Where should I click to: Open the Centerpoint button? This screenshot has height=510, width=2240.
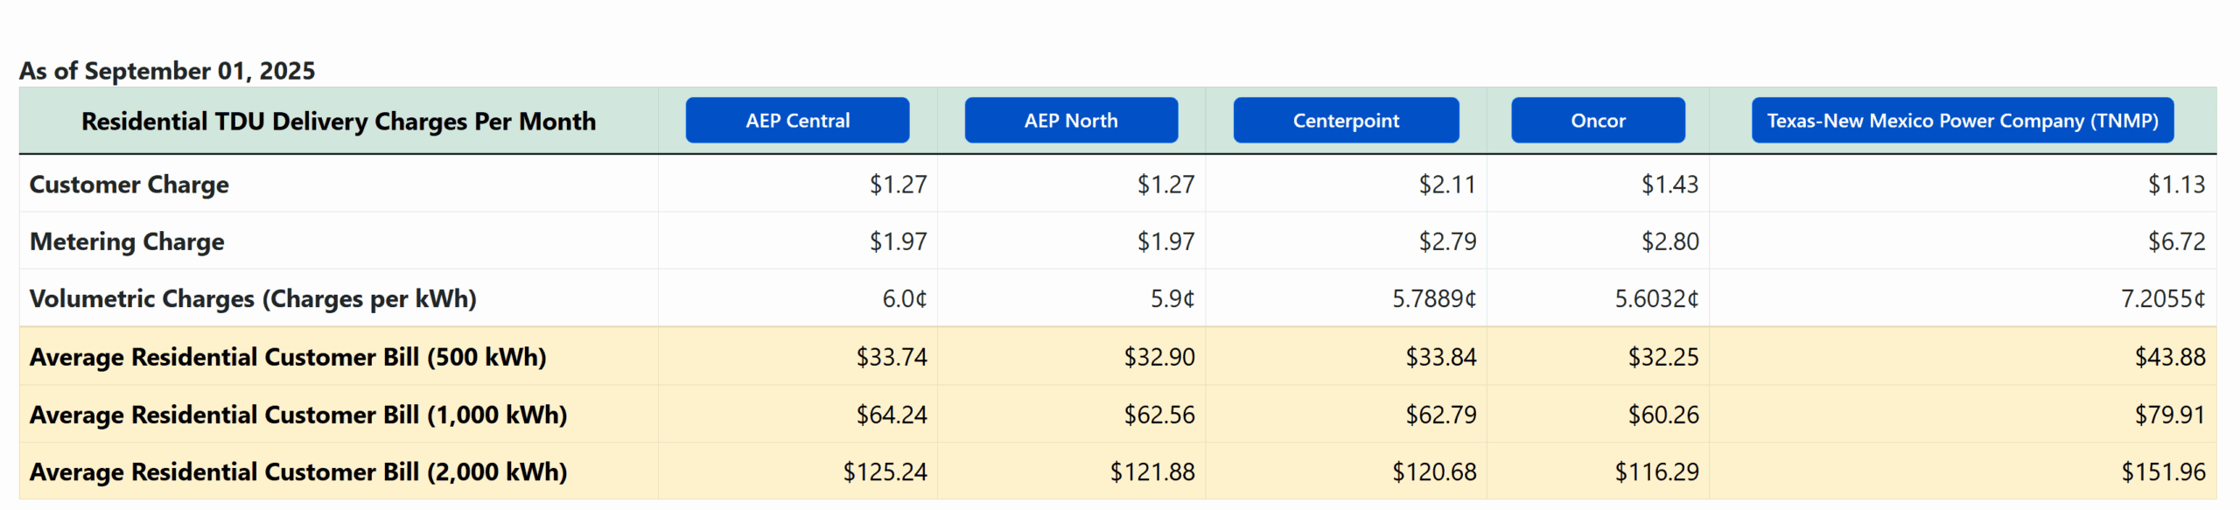pos(1346,121)
